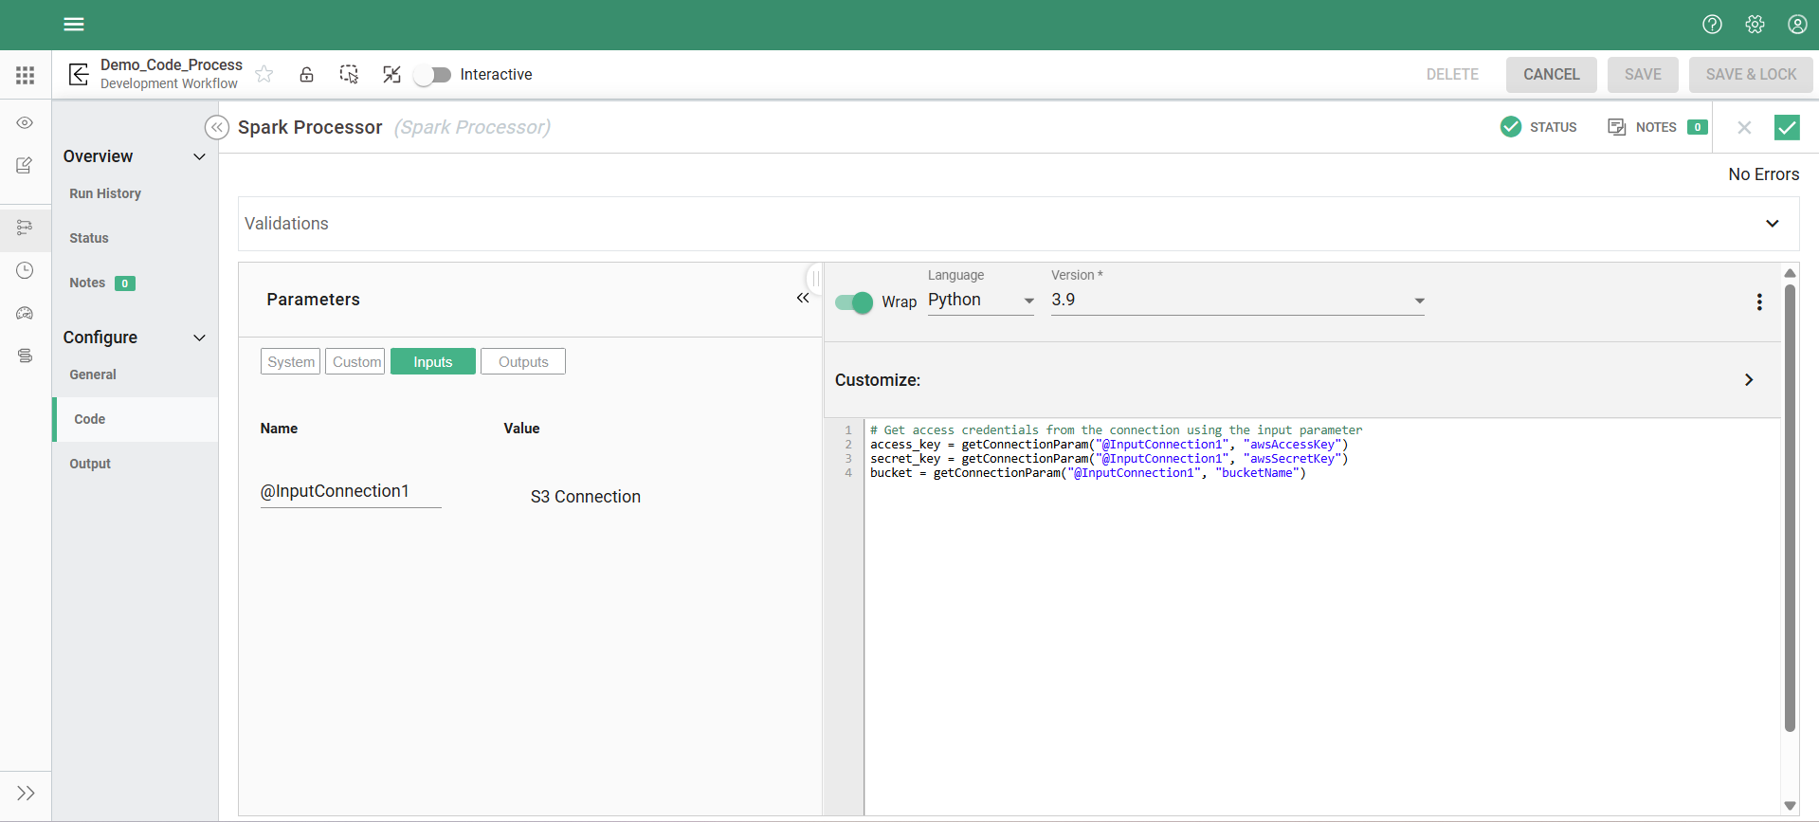Image resolution: width=1819 pixels, height=822 pixels.
Task: Open the apps grid launcher icon
Action: point(26,75)
